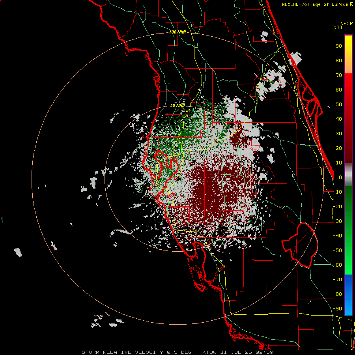The image size is (355, 355).
Task: Click the 0 knots scale label
Action: (340, 177)
